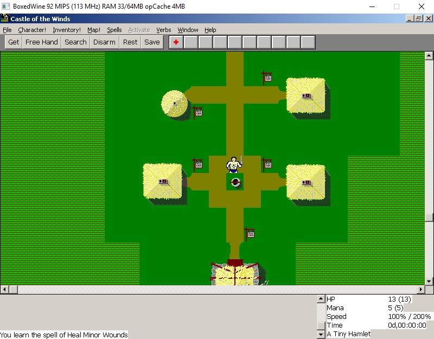The width and height of the screenshot is (434, 339).
Task: Click the Disarm button
Action: pyautogui.click(x=104, y=42)
